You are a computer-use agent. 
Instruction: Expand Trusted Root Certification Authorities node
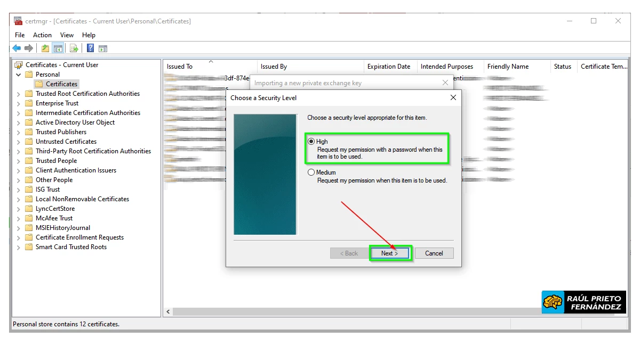click(x=19, y=94)
